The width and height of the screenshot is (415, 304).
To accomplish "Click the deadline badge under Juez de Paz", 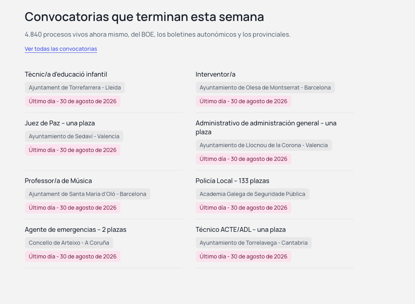I will [73, 150].
